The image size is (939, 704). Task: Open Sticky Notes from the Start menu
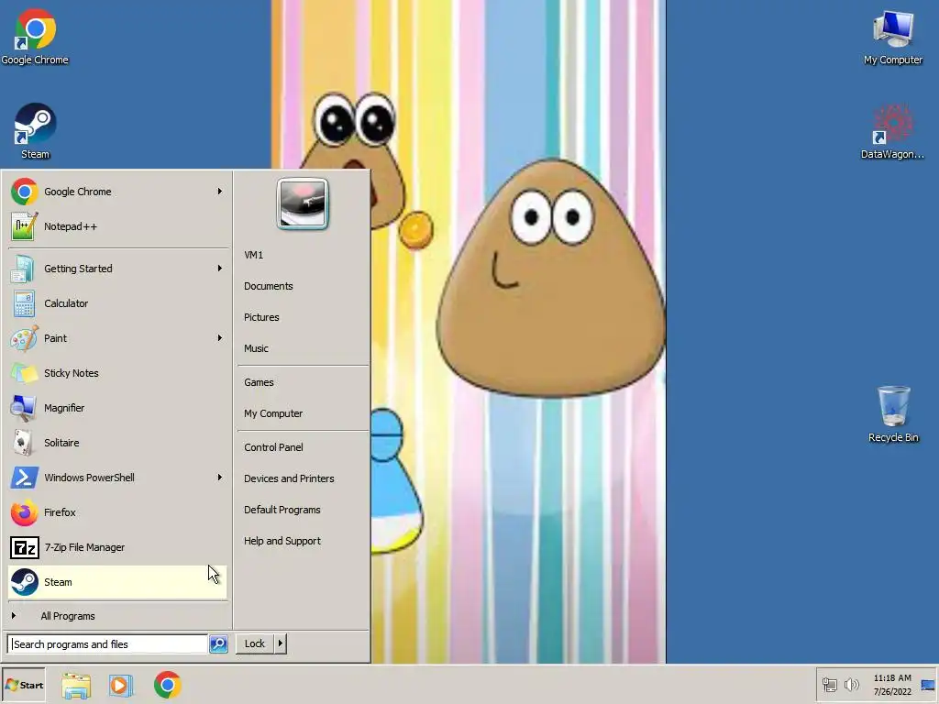(x=117, y=373)
